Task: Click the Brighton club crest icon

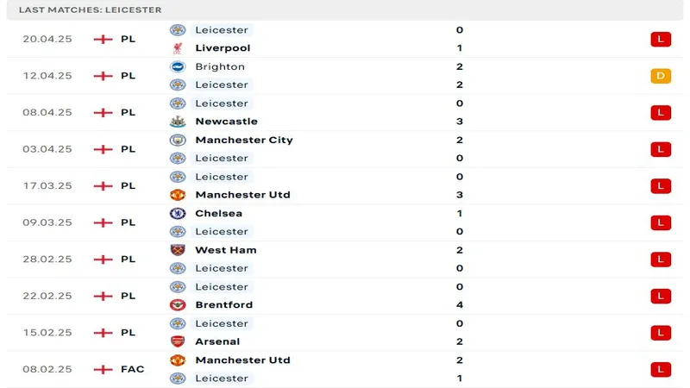Action: pos(178,66)
